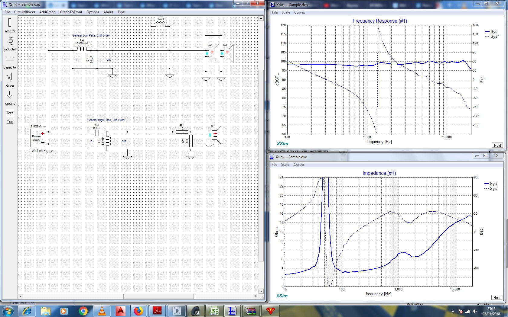Screen dimensions: 508x317
Task: Open the CircuitBlocks menu
Action: coord(24,12)
